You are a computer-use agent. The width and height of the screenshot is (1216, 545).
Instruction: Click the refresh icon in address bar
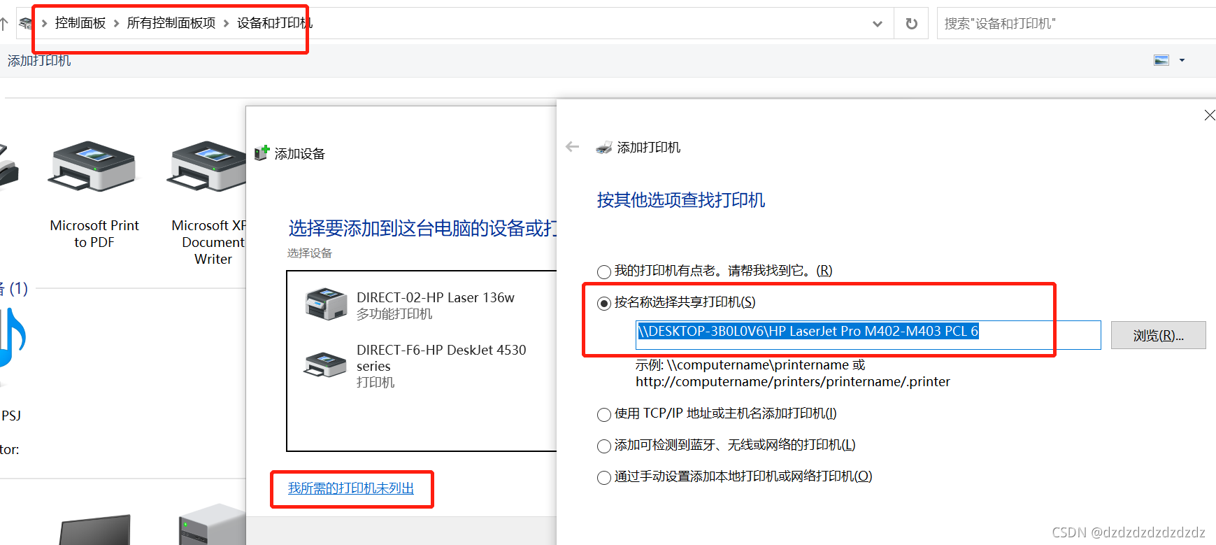point(911,24)
